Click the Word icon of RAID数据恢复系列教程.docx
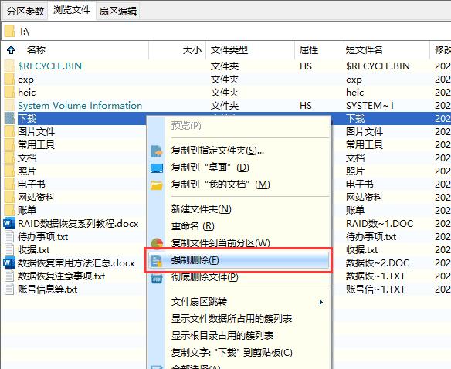The image size is (451, 369). point(9,223)
